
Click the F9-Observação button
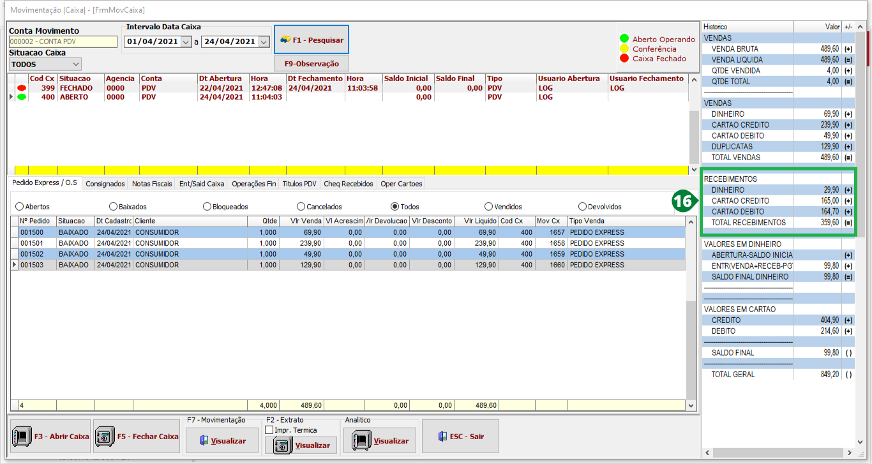click(312, 64)
